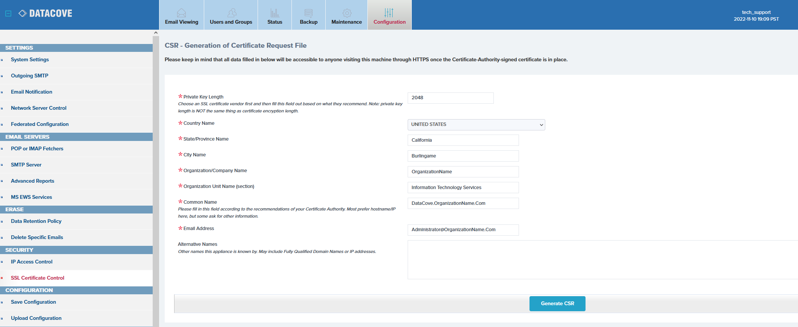Select the Configuration sliders icon
The height and width of the screenshot is (327, 798).
click(389, 13)
